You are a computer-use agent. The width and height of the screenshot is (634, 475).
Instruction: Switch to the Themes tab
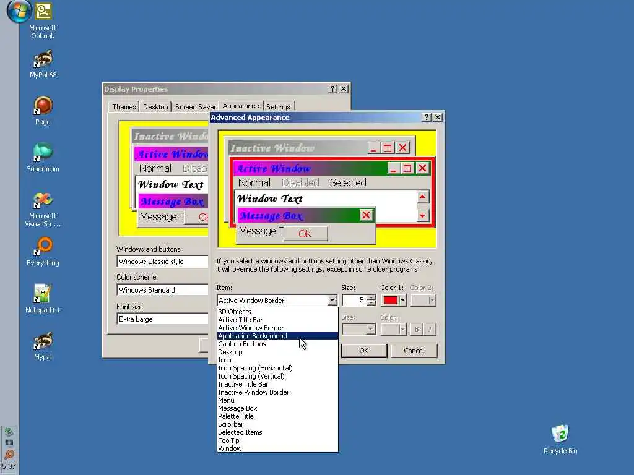coord(124,107)
